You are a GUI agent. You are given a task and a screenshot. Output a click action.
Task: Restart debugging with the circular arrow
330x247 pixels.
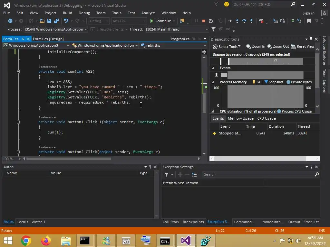click(211, 21)
